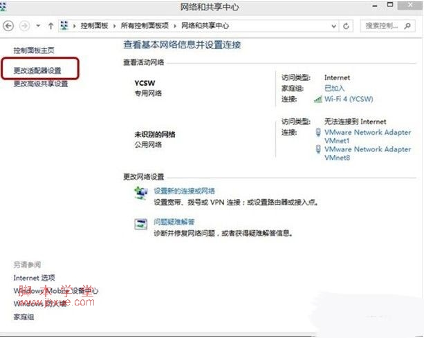This screenshot has height=338, width=424.
Task: Expand chevron after 所有控制面板项 breadcrumb
Action: (175, 26)
